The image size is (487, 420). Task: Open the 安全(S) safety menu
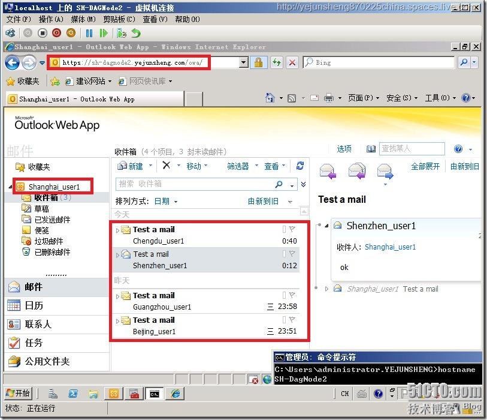click(401, 98)
